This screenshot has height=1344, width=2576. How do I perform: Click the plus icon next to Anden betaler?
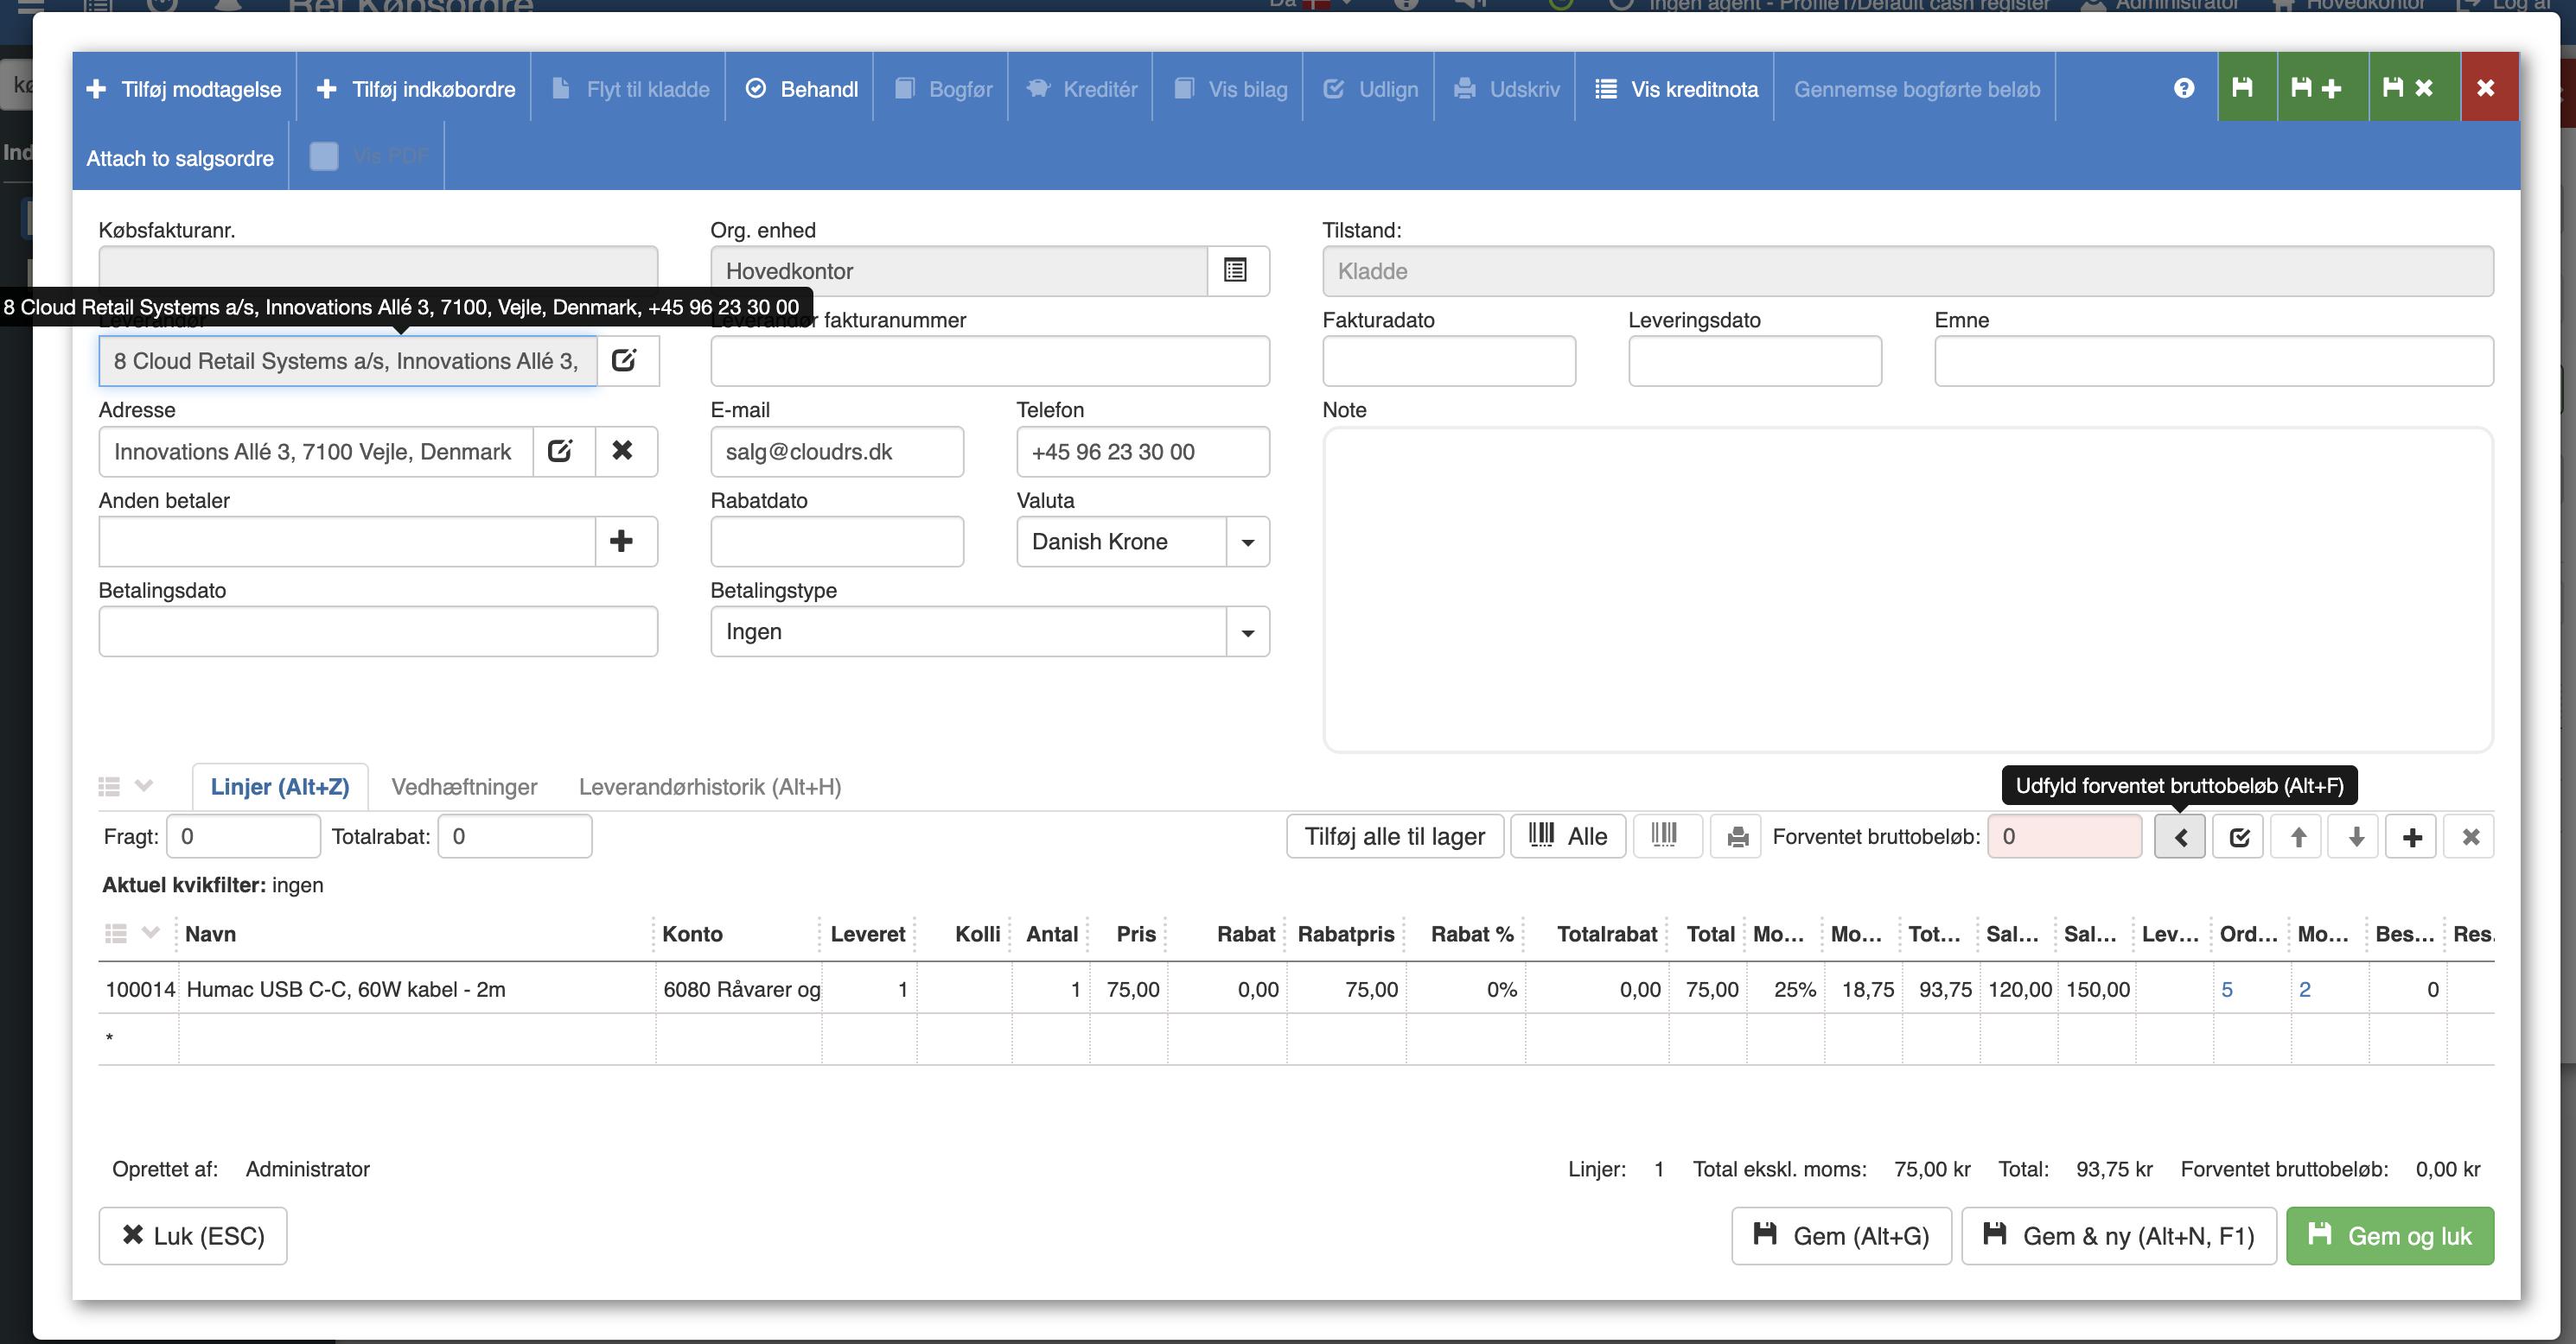622,541
